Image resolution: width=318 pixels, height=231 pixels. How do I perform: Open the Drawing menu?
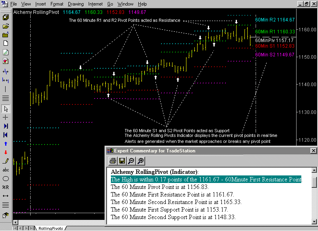[76, 4]
